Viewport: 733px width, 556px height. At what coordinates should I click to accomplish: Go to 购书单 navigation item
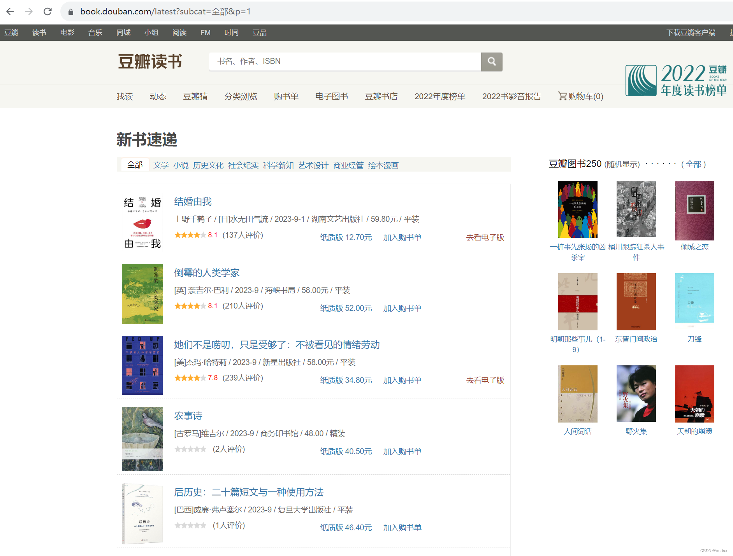(286, 96)
